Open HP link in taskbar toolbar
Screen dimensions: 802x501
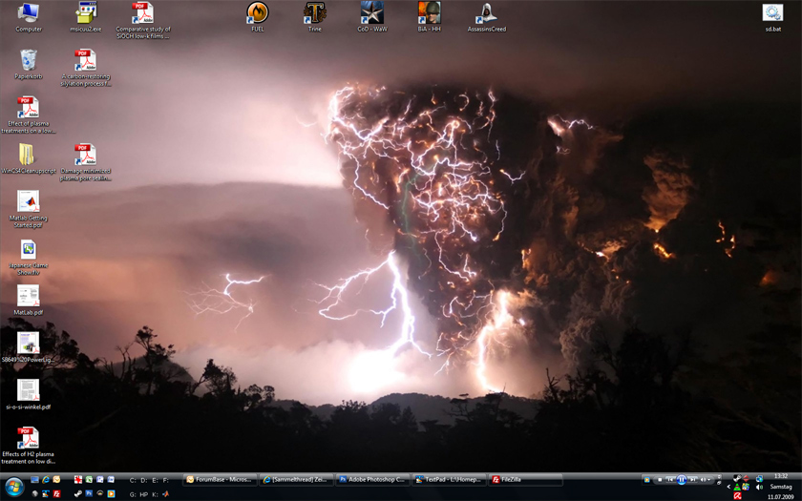(144, 494)
